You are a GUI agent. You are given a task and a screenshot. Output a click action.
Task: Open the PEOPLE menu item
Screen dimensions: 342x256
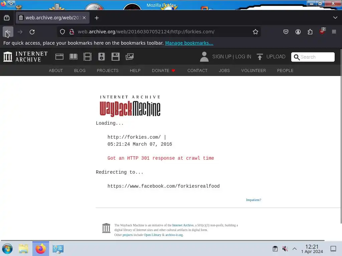[x=285, y=71]
